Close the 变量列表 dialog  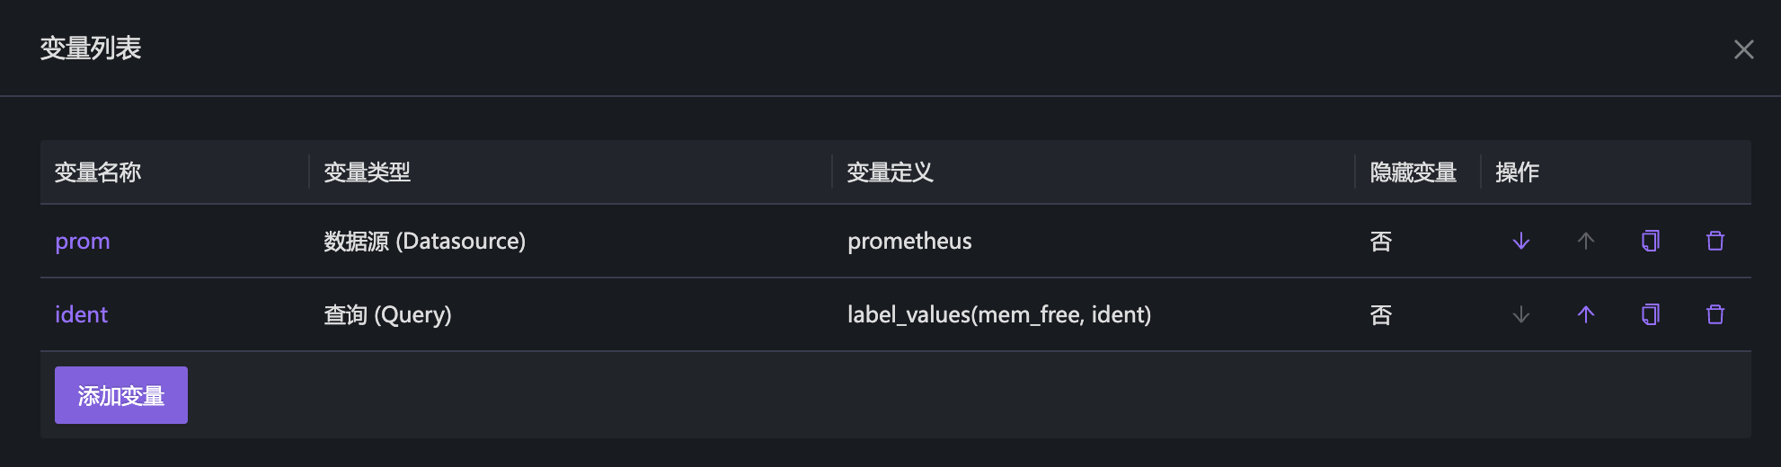(x=1743, y=49)
